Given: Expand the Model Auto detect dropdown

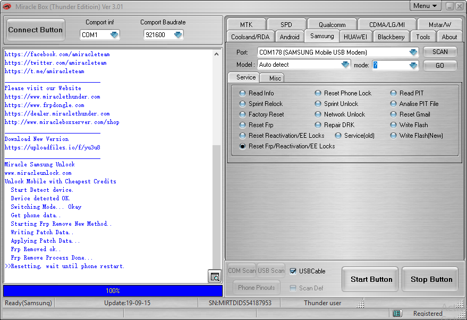Looking at the screenshot, I should pos(345,65).
